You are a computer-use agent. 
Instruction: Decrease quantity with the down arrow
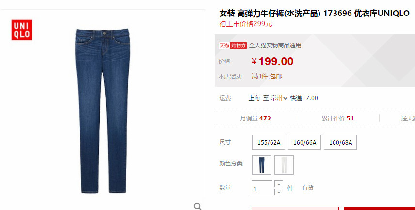(279, 192)
